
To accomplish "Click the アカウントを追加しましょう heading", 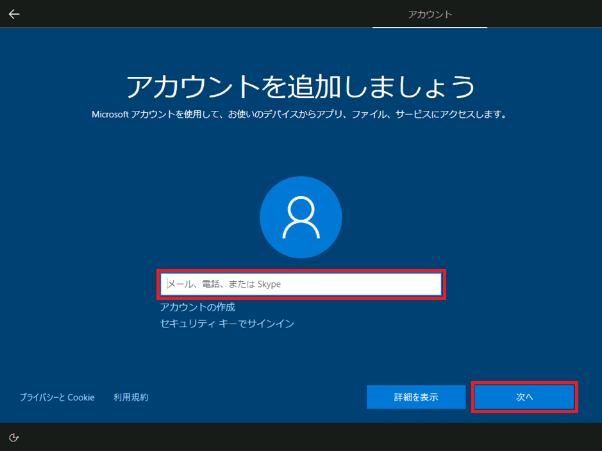I will tap(301, 86).
